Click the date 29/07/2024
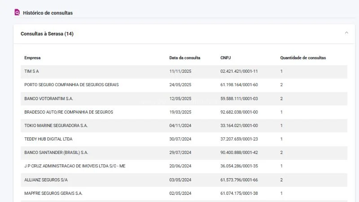 [180, 153]
